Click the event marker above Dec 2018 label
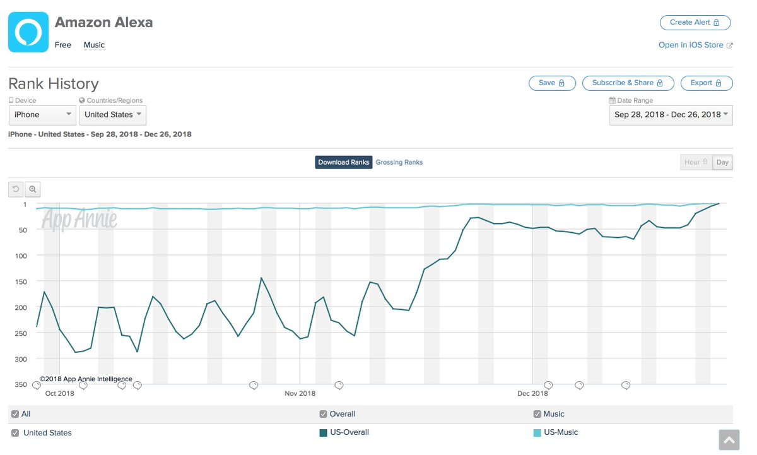This screenshot has height=455, width=757. point(549,385)
